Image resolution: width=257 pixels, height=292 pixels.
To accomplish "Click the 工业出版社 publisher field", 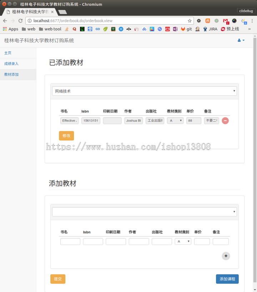I will (x=155, y=121).
